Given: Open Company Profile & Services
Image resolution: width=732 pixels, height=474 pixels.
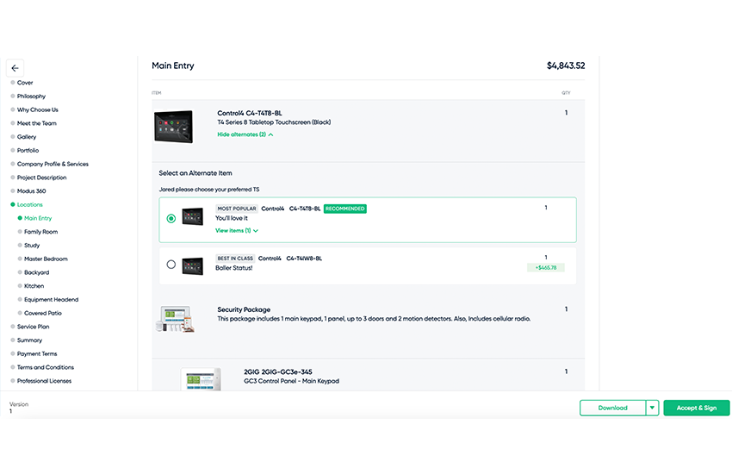Looking at the screenshot, I should coord(53,164).
